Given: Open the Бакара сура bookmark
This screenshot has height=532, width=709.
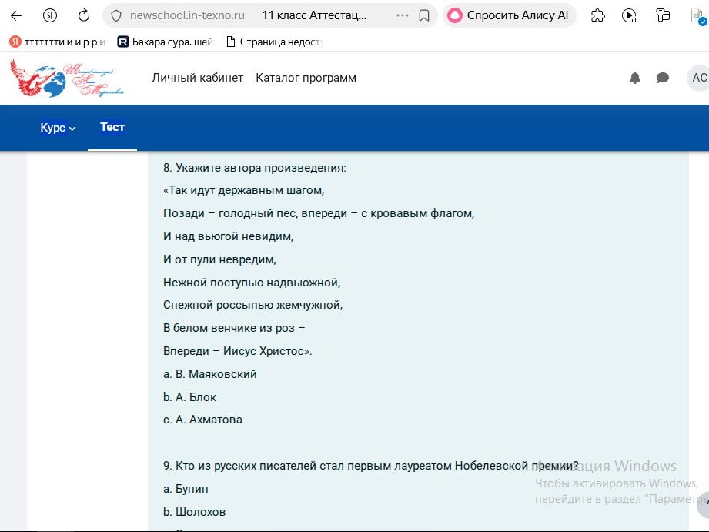Looking at the screenshot, I should tap(165, 42).
